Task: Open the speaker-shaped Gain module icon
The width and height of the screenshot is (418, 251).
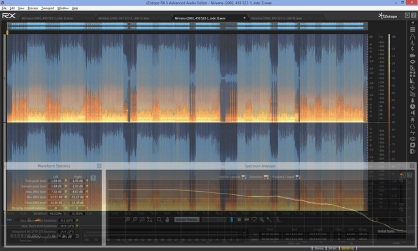Action: coord(412,113)
